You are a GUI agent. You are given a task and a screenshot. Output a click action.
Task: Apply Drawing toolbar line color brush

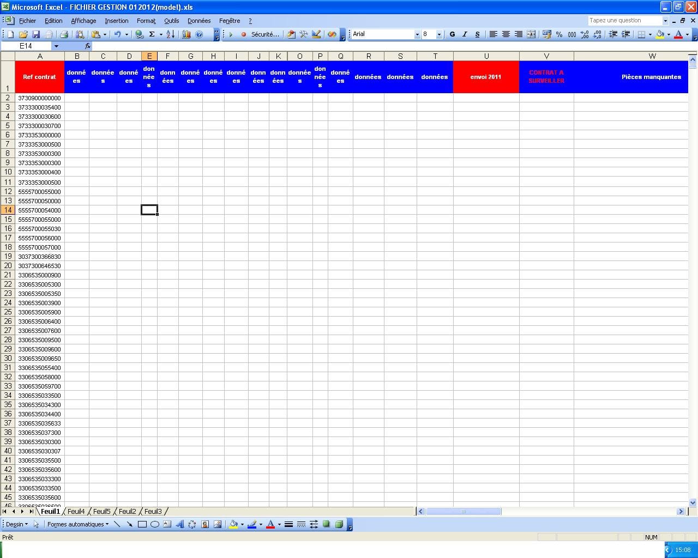click(251, 524)
